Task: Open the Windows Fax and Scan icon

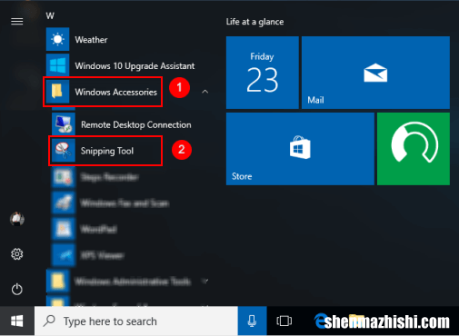Action: pos(64,203)
